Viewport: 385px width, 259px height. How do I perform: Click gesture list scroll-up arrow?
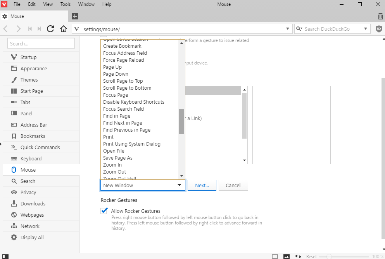point(244,90)
